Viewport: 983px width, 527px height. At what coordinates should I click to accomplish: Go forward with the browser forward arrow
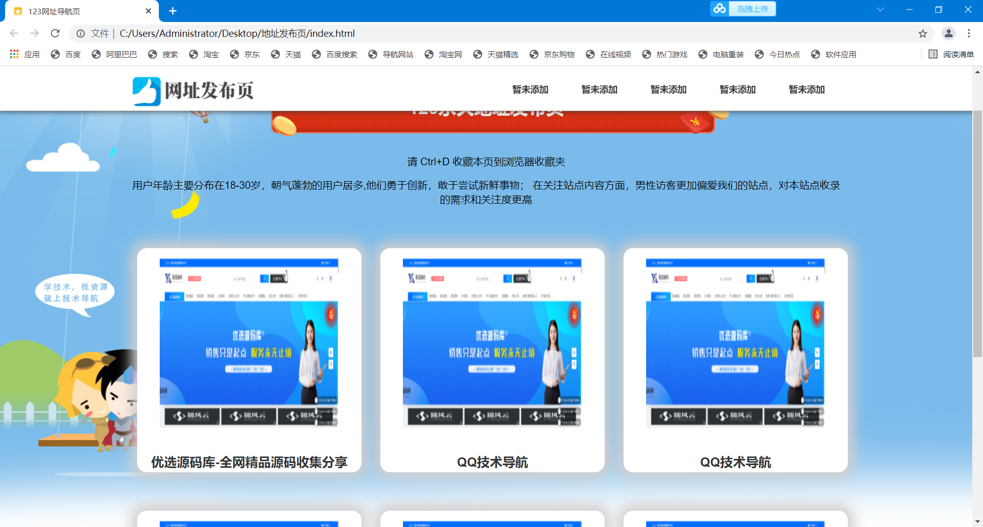point(34,33)
